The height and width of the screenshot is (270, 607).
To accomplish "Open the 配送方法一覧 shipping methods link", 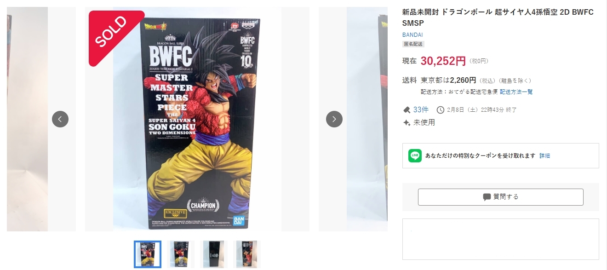I will 516,92.
